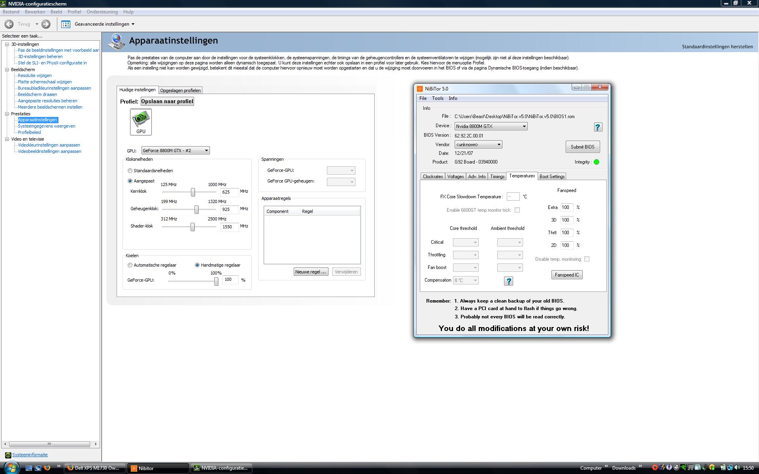Toggle Enable 6600GT temp monitor trick checkbox
This screenshot has width=759, height=474.
click(517, 210)
